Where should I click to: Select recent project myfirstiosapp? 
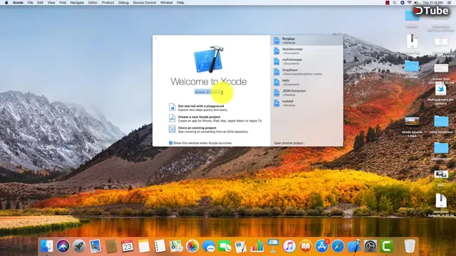coord(307,61)
